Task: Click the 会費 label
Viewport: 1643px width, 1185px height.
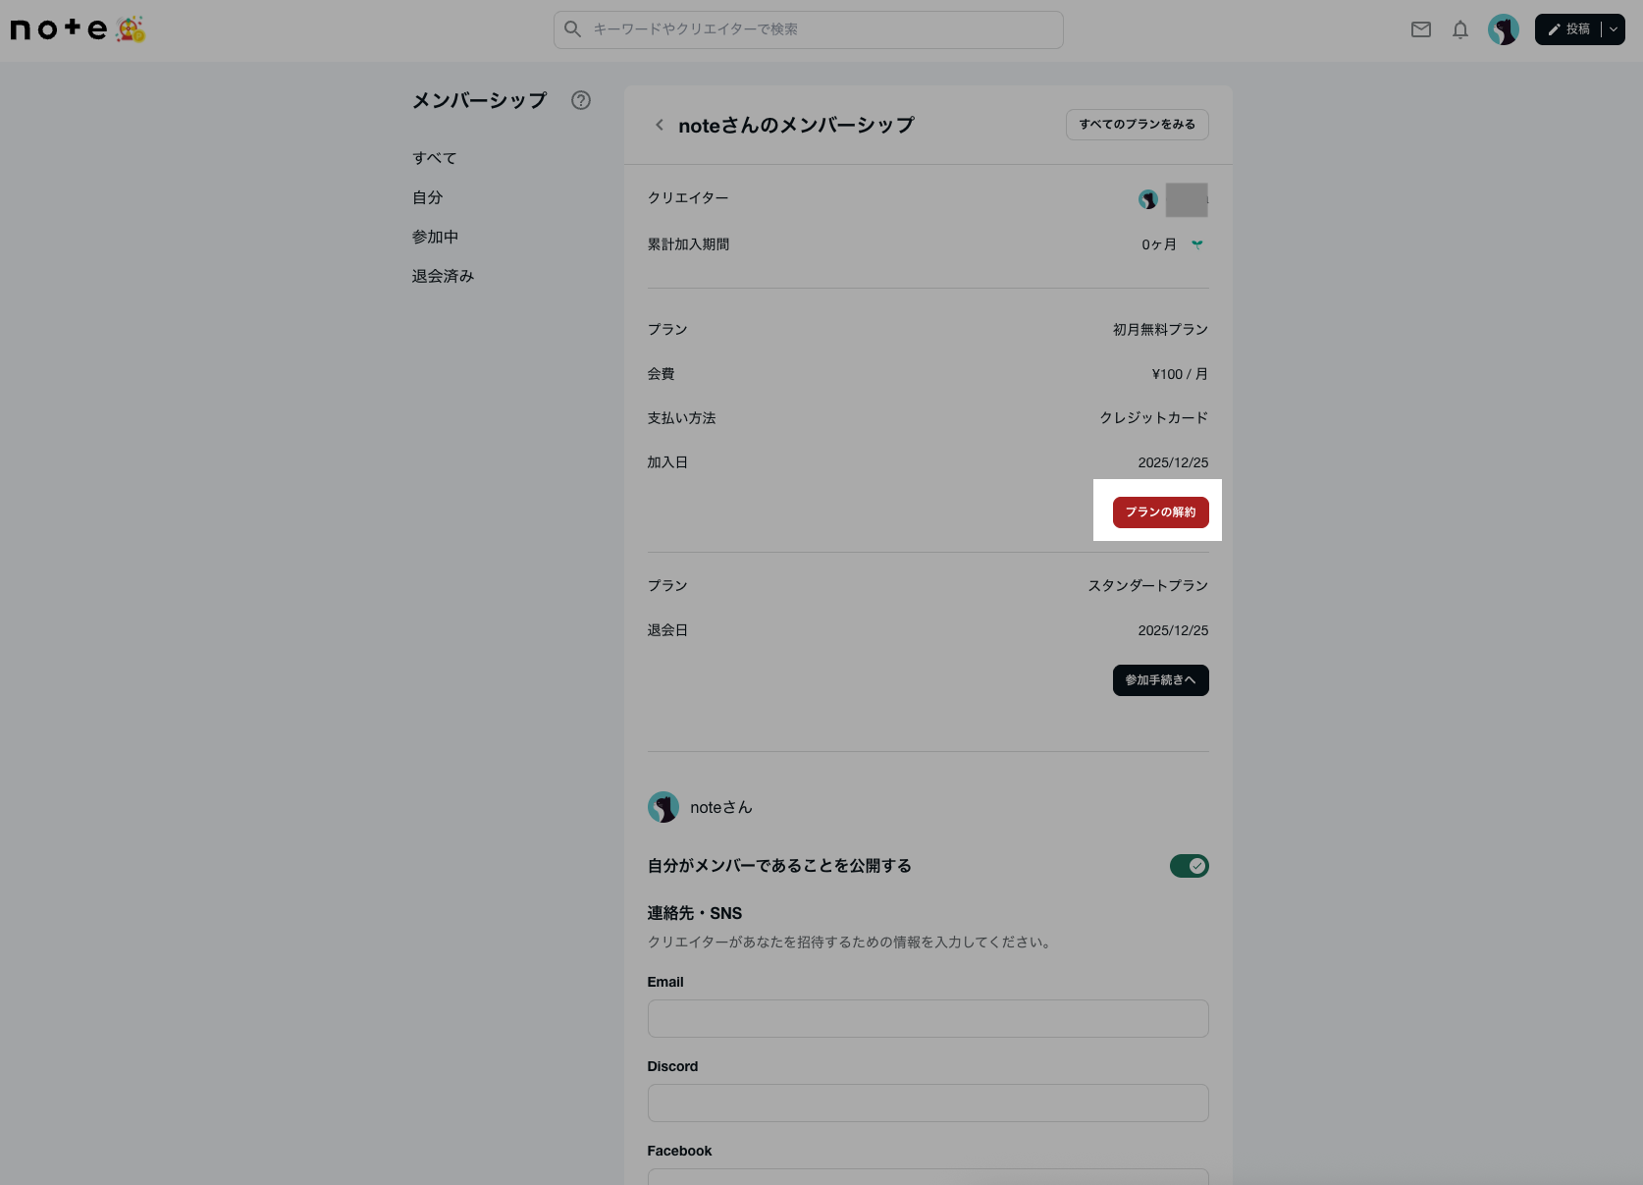Action: point(661,374)
